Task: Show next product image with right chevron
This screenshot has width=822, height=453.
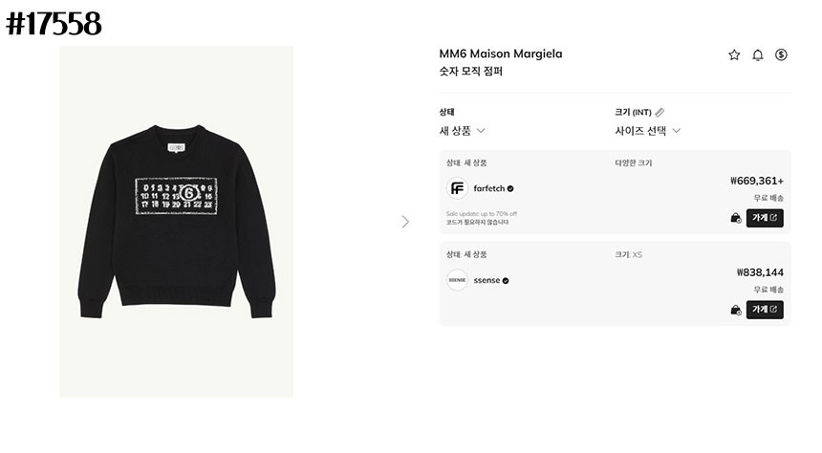Action: [405, 222]
